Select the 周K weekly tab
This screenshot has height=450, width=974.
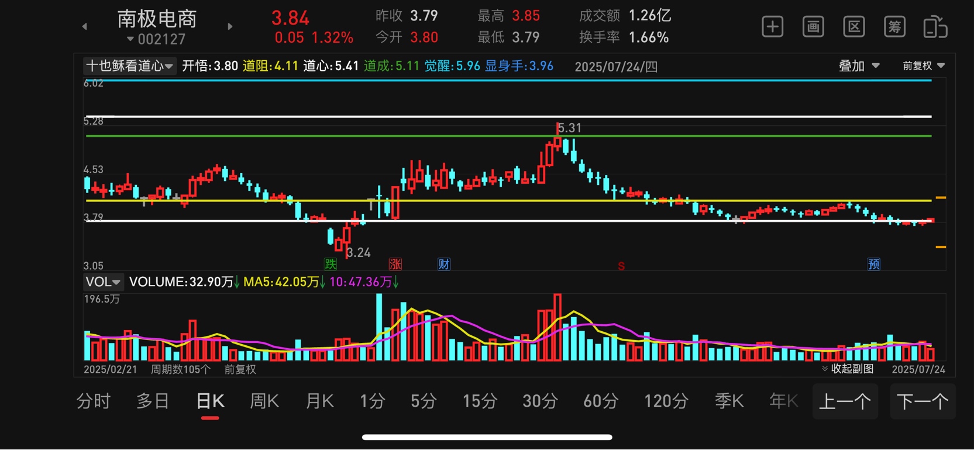point(264,401)
